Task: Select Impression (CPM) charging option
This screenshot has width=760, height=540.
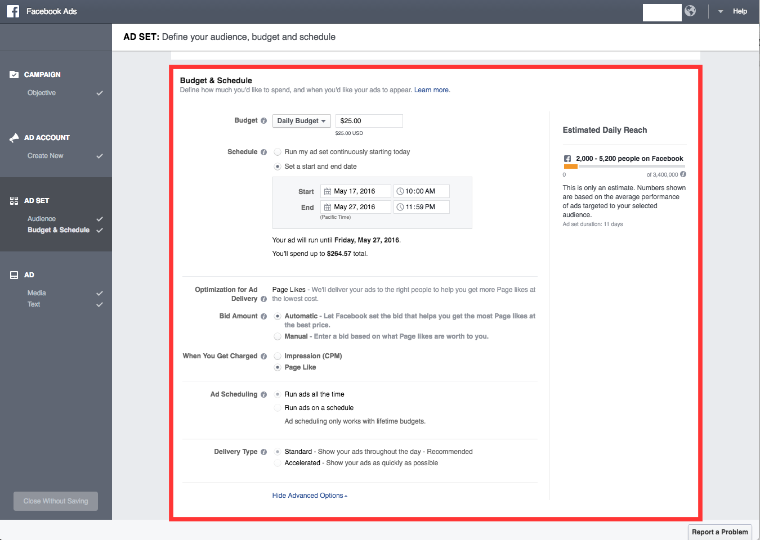Action: point(278,356)
